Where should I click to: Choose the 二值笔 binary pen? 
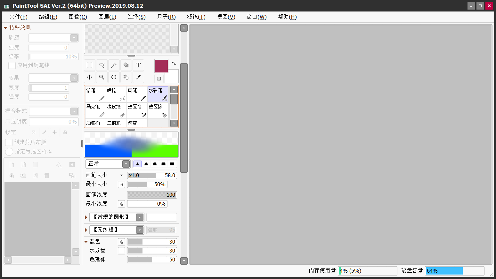[x=116, y=123]
